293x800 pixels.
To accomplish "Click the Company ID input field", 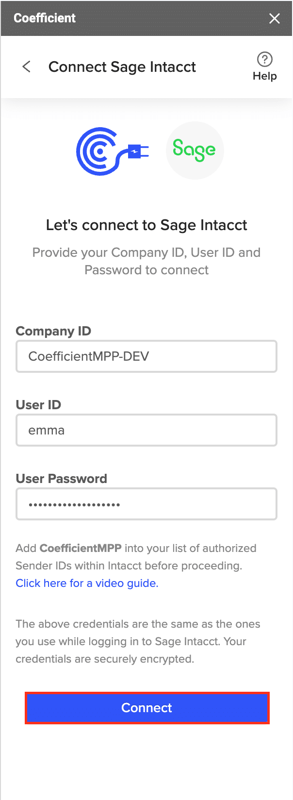I will (x=146, y=356).
